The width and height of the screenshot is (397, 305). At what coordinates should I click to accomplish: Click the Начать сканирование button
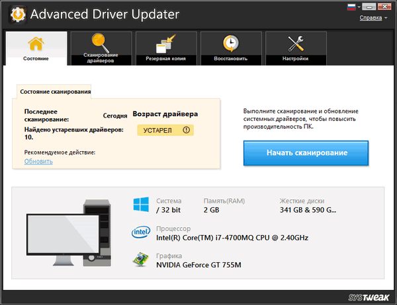click(x=306, y=153)
